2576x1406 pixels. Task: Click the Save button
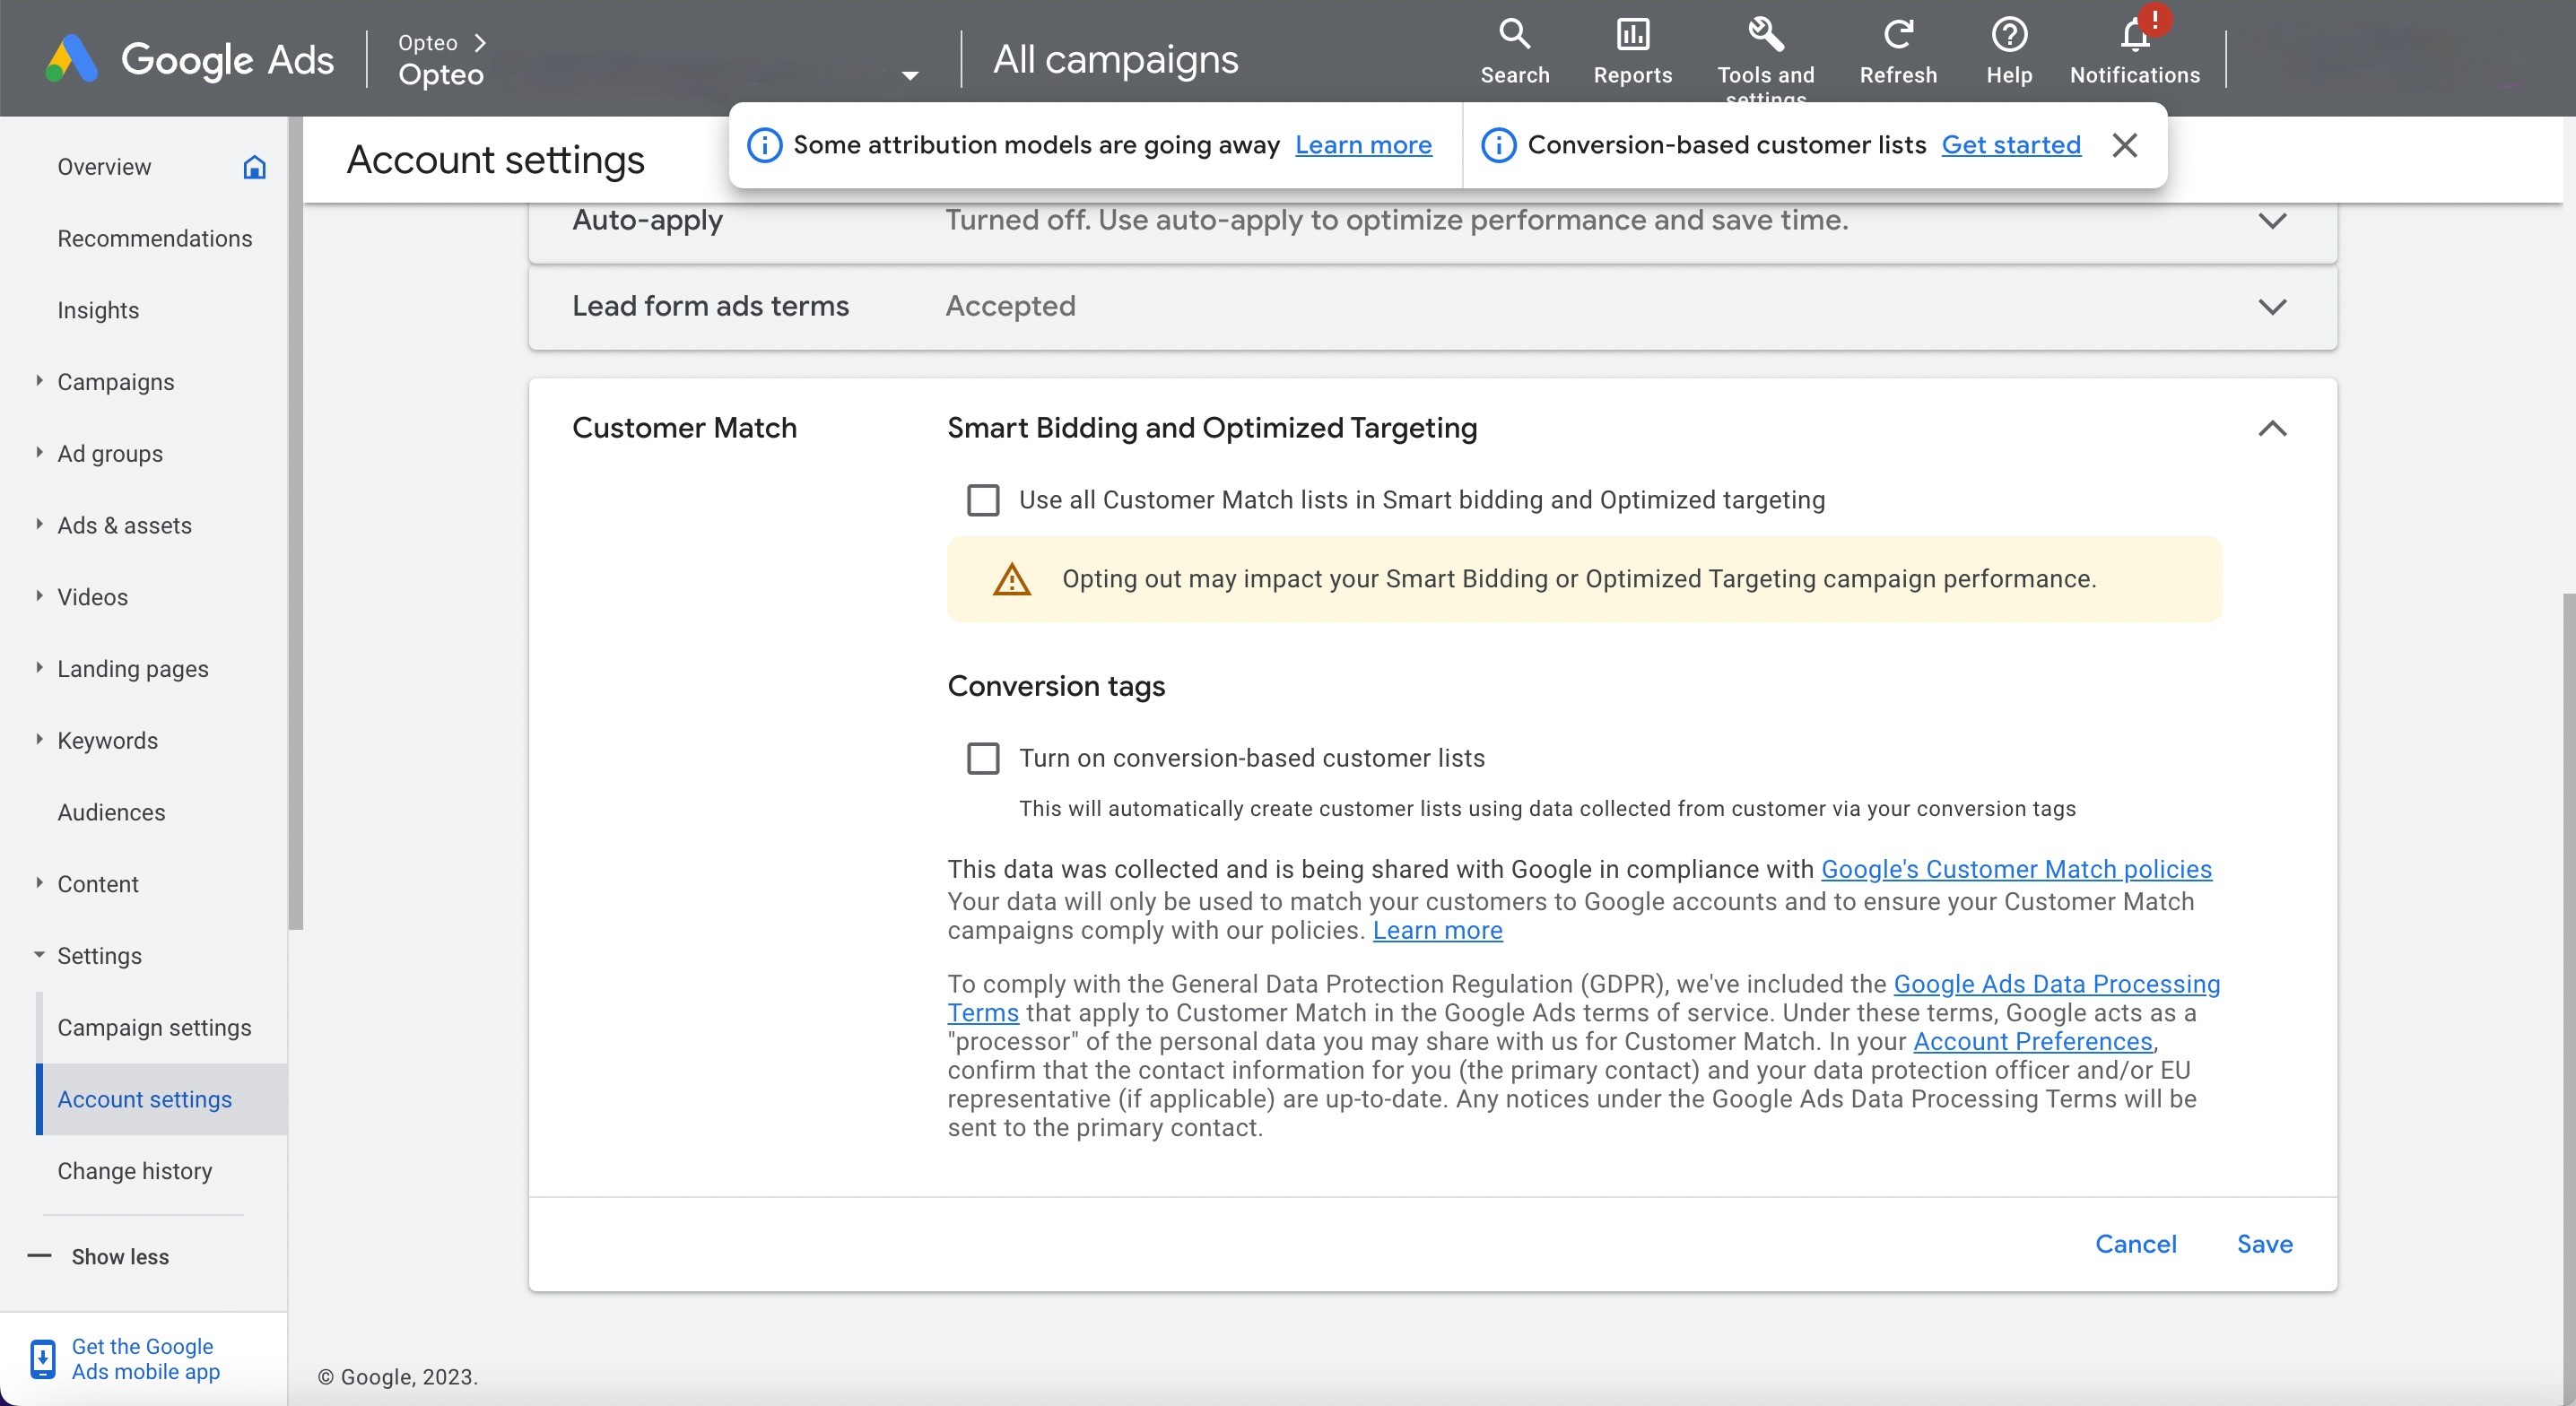[x=2264, y=1243]
